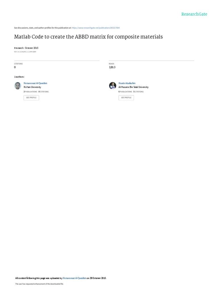Click the Mu'tah University author profile photo
This screenshot has width=218, height=291.
click(x=18, y=86)
